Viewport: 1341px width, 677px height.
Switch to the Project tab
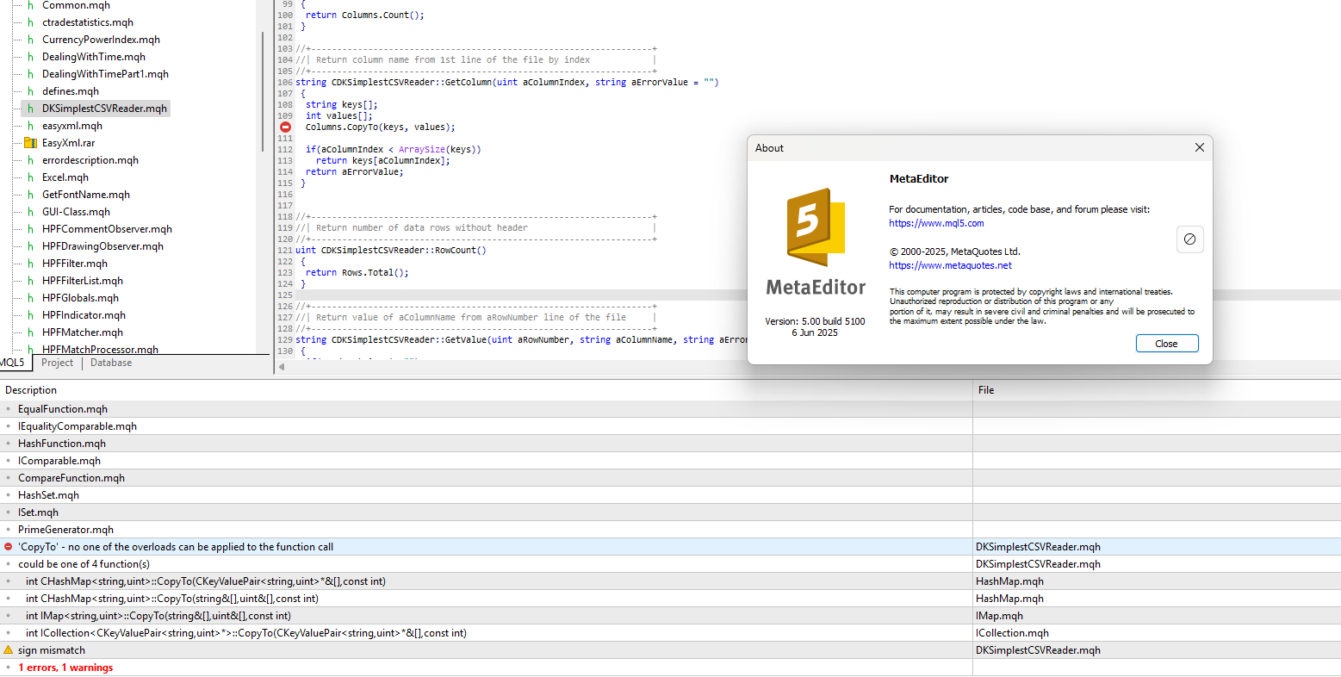(x=58, y=363)
